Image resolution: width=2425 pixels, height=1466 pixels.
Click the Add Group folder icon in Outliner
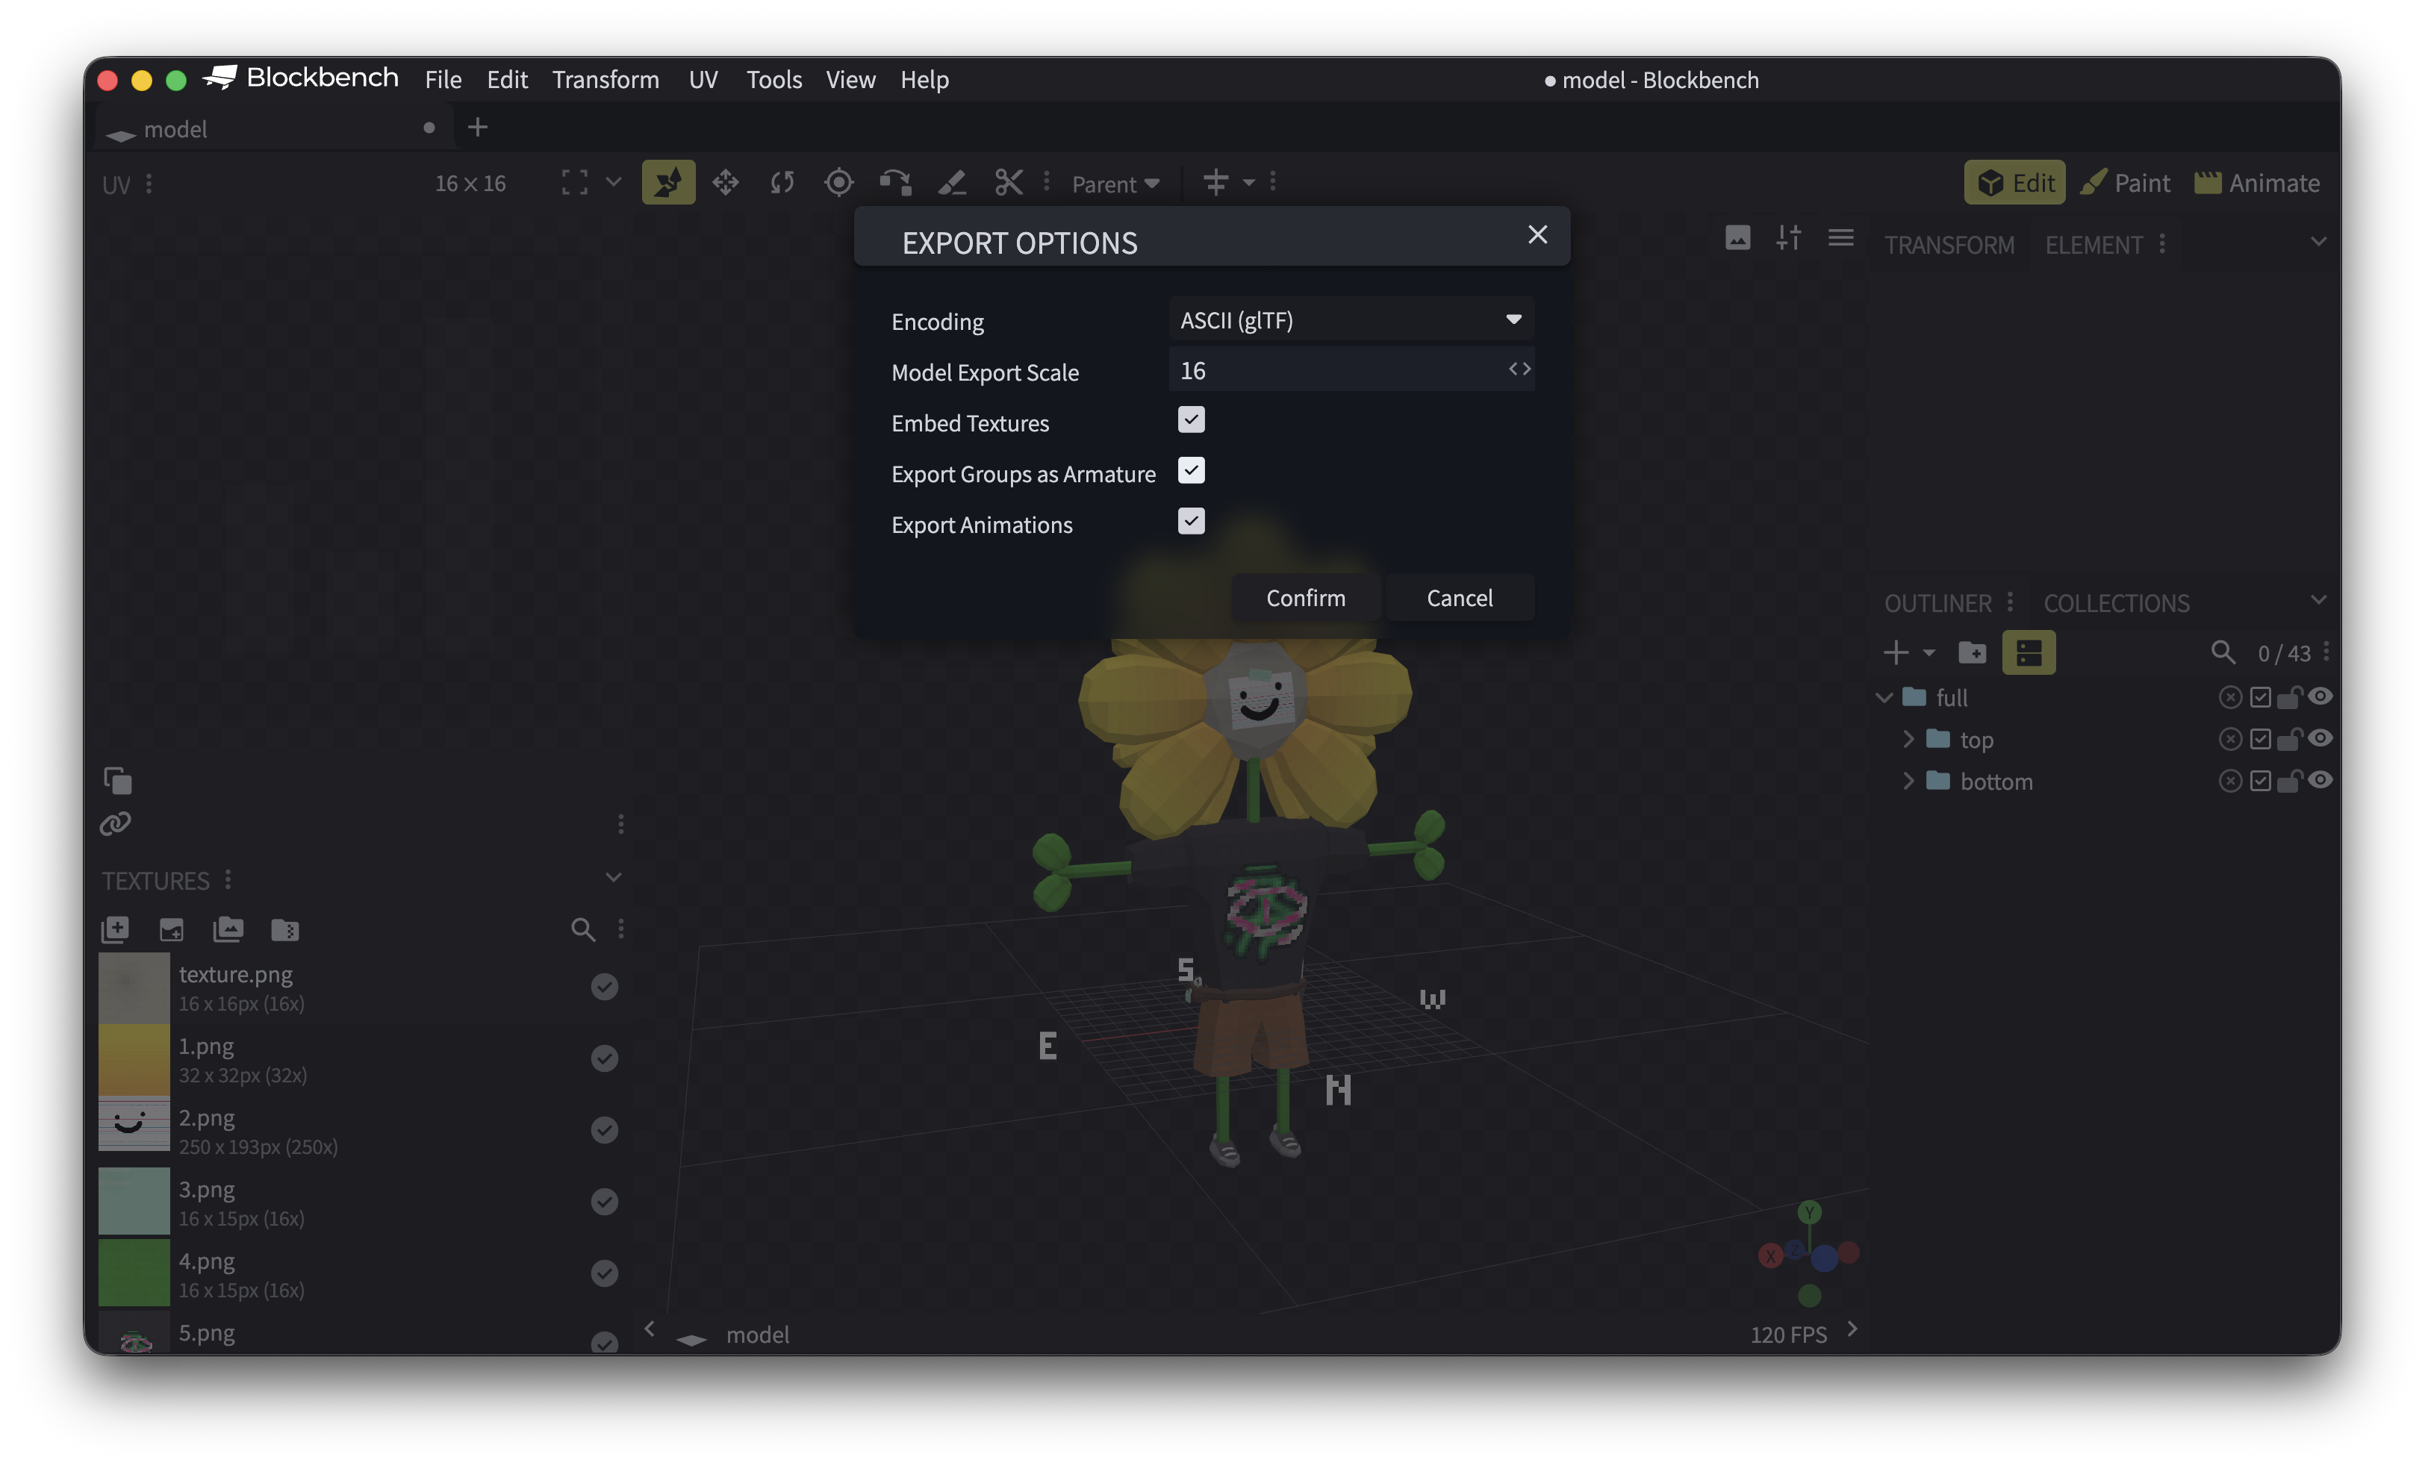pos(1973,652)
